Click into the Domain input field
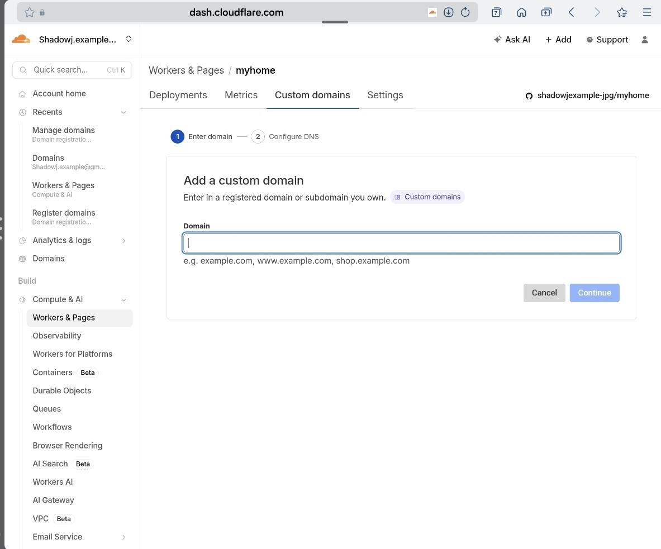The width and height of the screenshot is (661, 549). pos(401,243)
